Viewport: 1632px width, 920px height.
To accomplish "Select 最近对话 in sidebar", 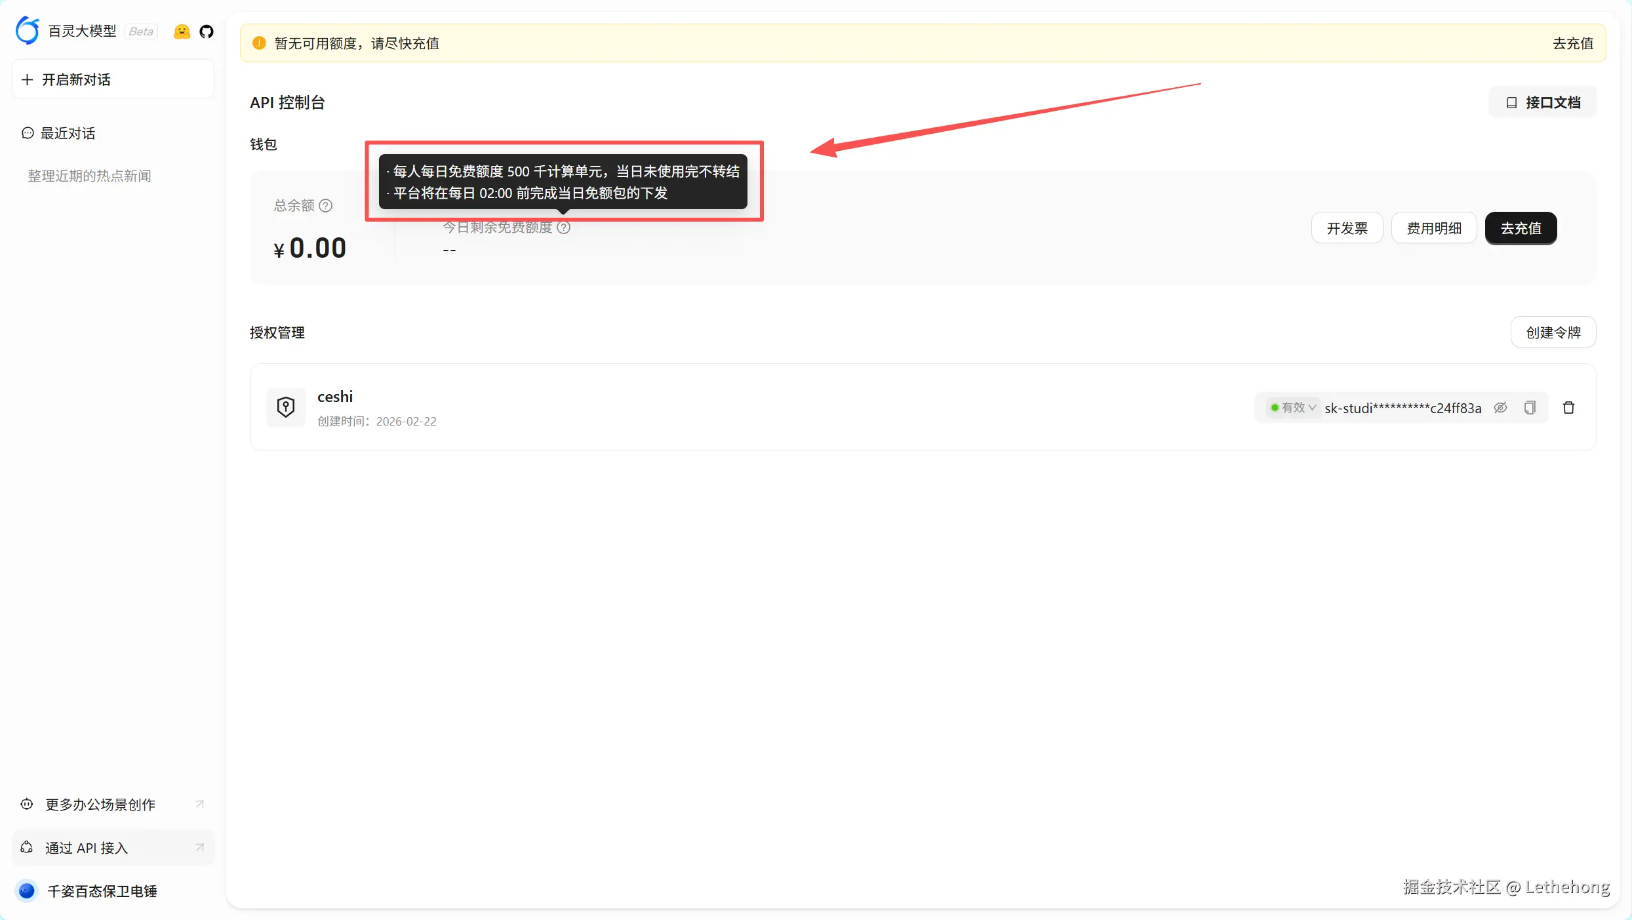I will (68, 134).
